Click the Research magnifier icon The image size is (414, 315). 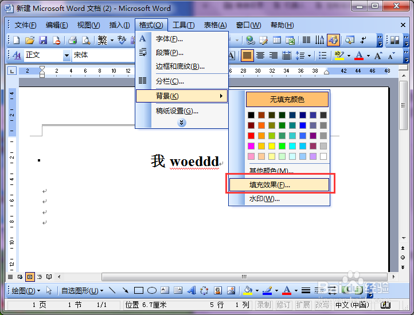coord(350,40)
